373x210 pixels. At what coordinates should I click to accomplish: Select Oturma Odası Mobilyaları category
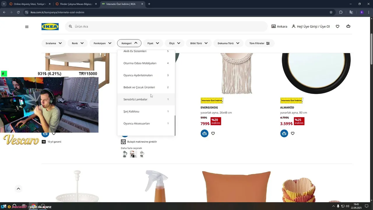coord(146,63)
